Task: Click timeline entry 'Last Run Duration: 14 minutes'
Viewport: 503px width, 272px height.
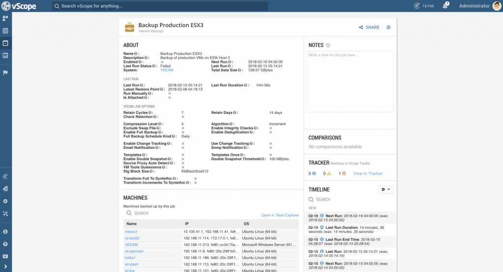Action: click(350, 230)
